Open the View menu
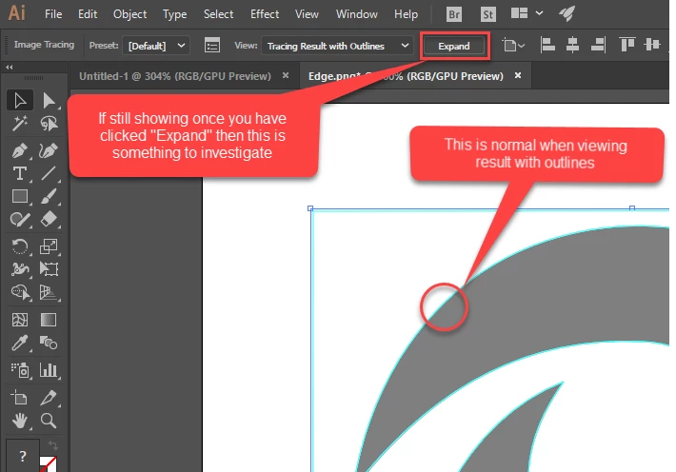Image resolution: width=676 pixels, height=472 pixels. [x=307, y=14]
